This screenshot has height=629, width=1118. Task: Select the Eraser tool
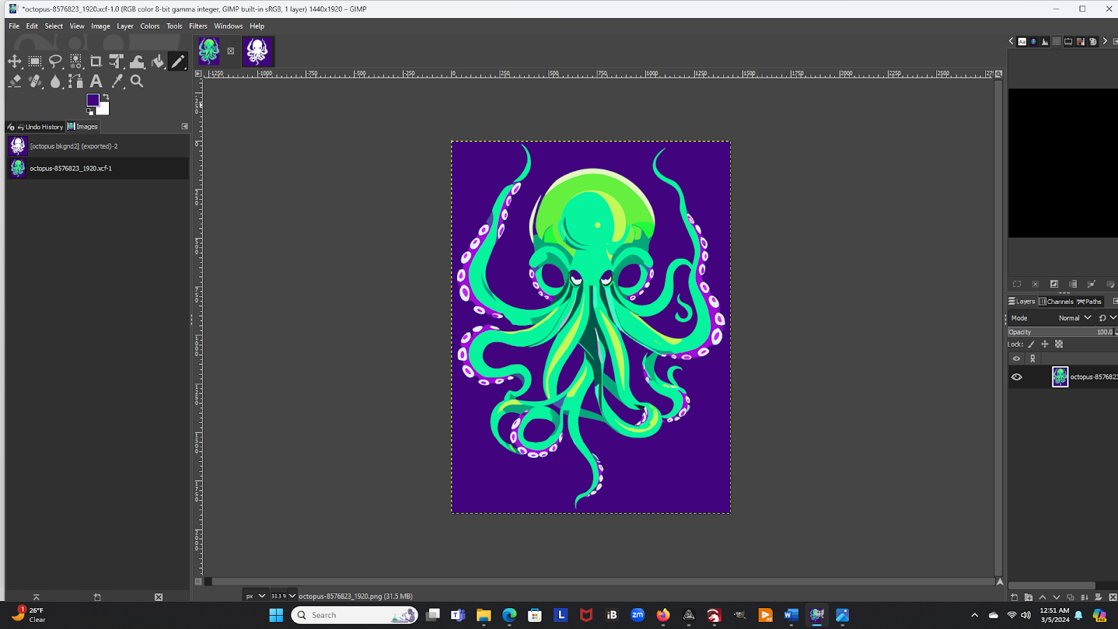(x=15, y=82)
